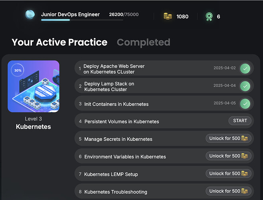Click the 30% circular progress badge
Viewport: 263px width, 200px height.
pyautogui.click(x=18, y=70)
